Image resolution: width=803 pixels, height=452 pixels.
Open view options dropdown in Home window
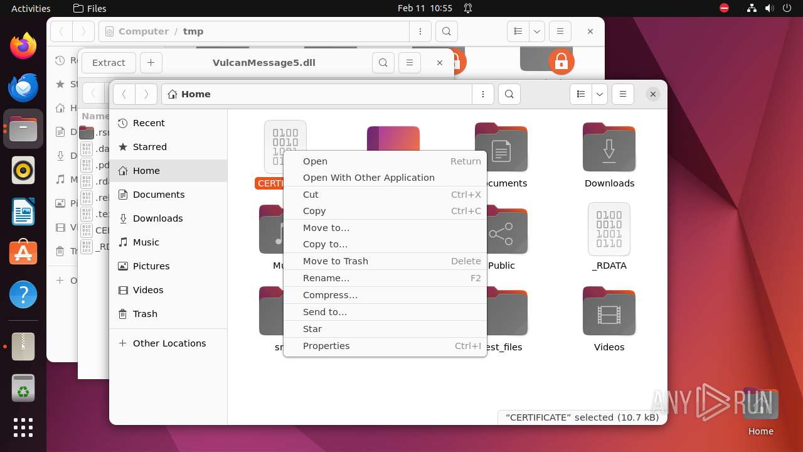click(600, 94)
